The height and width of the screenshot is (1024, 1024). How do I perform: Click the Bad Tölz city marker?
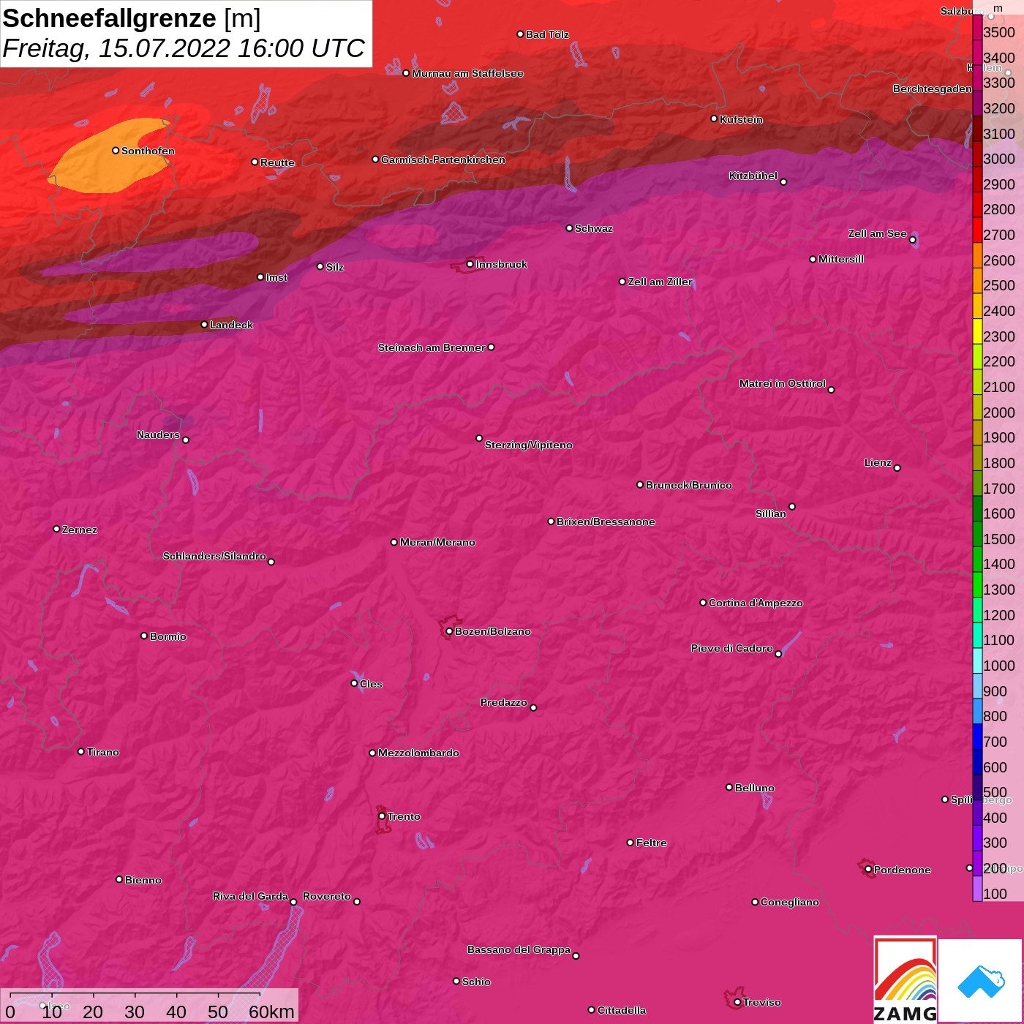pos(520,34)
